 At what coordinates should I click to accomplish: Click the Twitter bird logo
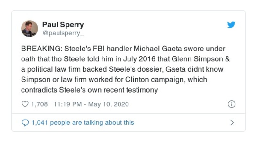tap(231, 25)
